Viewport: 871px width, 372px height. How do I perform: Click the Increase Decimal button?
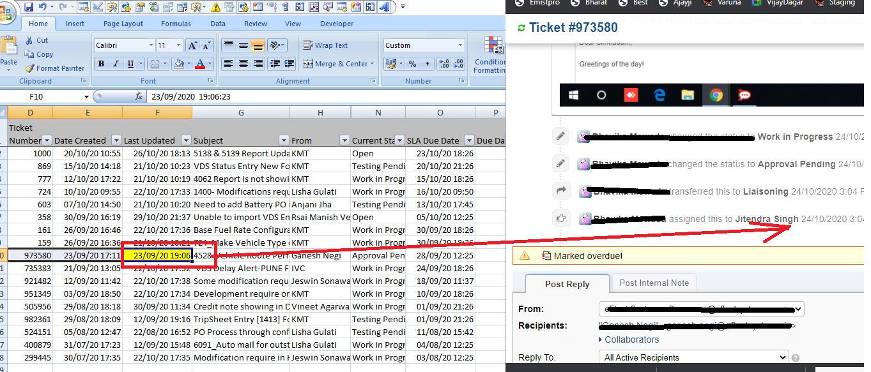point(443,64)
